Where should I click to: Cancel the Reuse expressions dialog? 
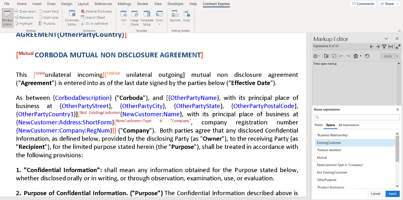click(x=375, y=193)
